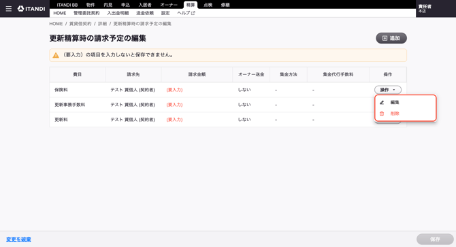Viewport: 456px width, 247px height.
Task: Choose 編集 from the dropdown menu
Action: [x=406, y=102]
